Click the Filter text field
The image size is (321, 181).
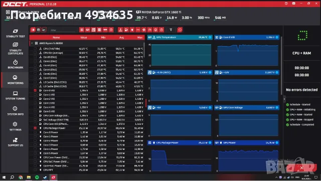click(63, 30)
